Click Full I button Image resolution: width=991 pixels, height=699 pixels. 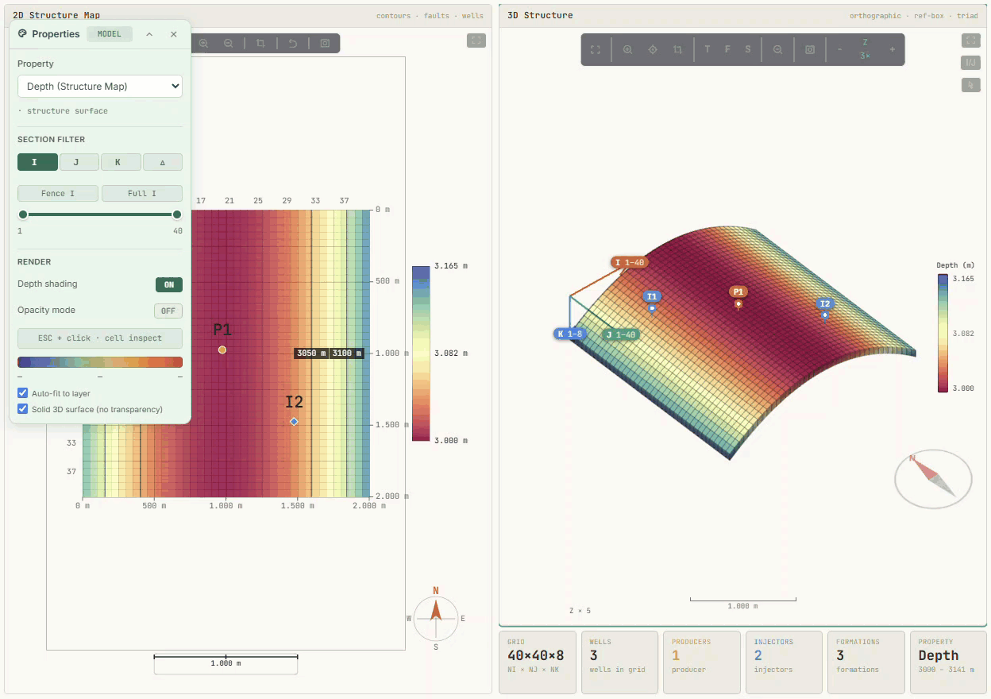pos(142,193)
